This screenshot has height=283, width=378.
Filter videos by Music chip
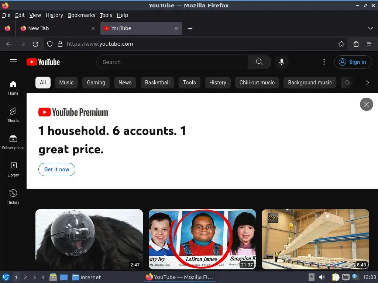tap(66, 83)
